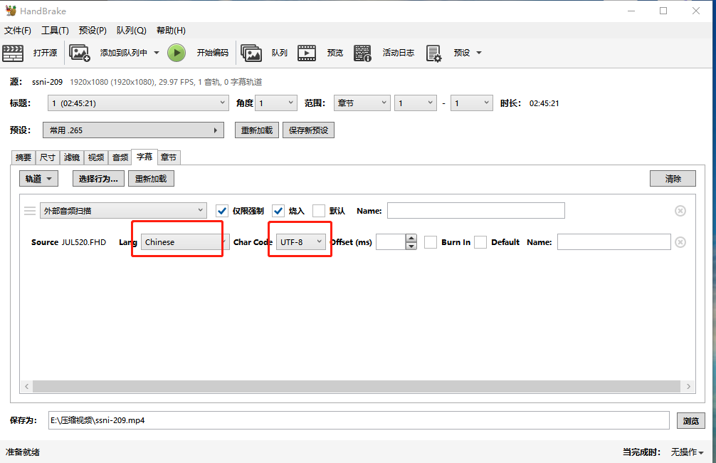Viewport: 716px width, 463px height.
Task: Click the Presets panel icon
Action: tap(433, 53)
